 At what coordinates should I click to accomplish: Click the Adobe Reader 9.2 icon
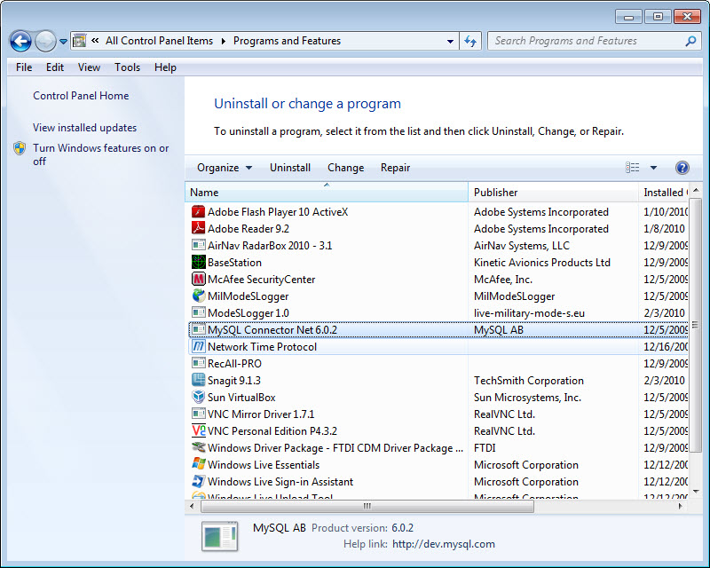click(x=198, y=228)
